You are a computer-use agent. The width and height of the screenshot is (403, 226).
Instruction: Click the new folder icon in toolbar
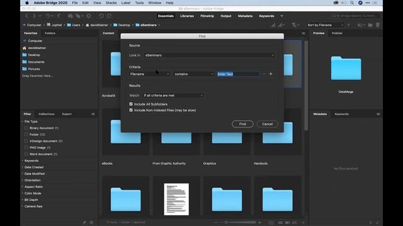click(370, 25)
